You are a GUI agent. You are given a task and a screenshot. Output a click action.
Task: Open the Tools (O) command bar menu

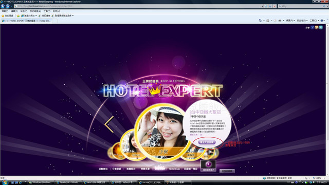[314, 21]
